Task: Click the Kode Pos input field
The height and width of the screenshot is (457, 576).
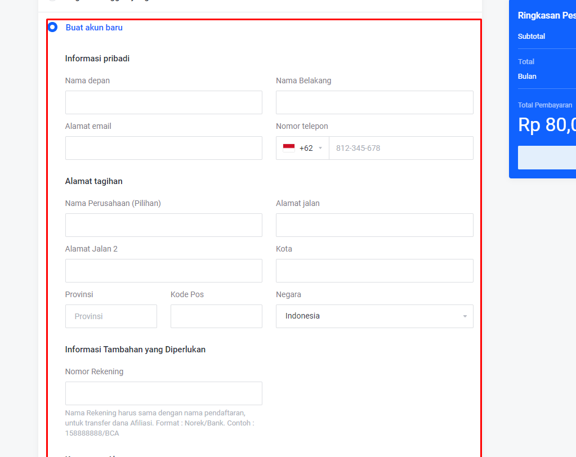Action: (x=216, y=316)
